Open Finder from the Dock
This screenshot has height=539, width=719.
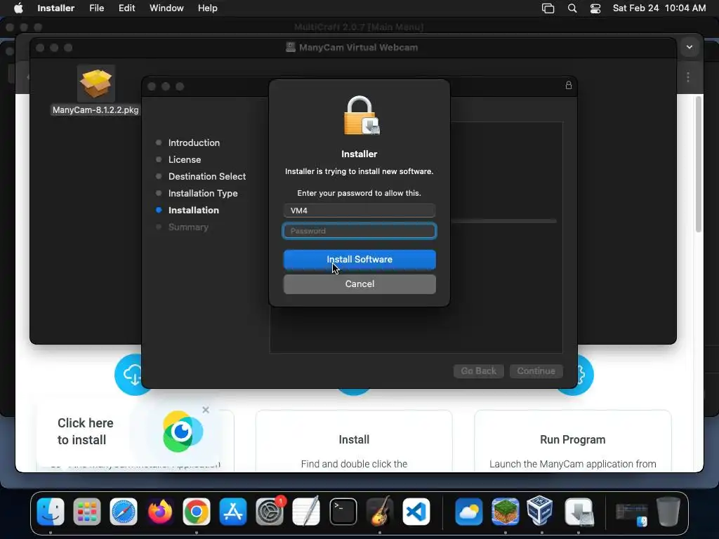(x=51, y=512)
